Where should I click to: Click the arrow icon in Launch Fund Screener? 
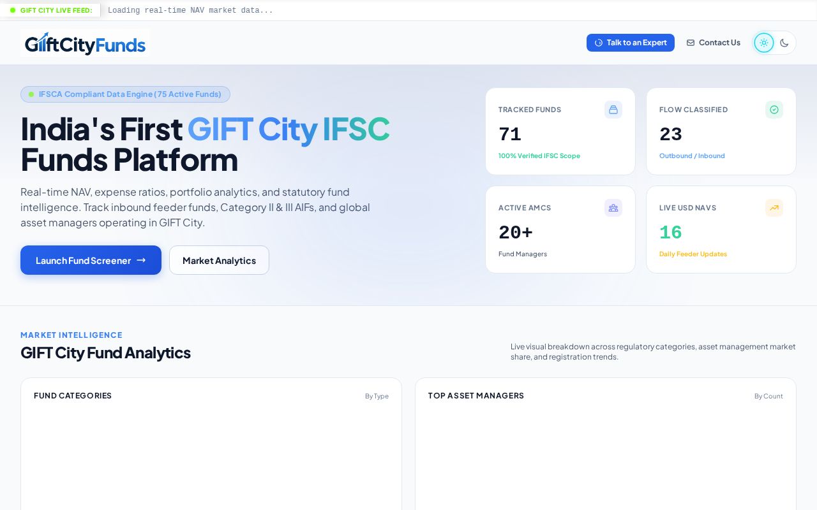point(141,260)
